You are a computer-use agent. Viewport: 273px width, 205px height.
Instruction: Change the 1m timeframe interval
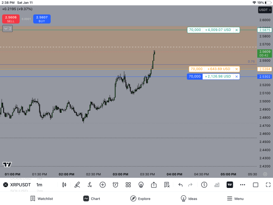39,185
